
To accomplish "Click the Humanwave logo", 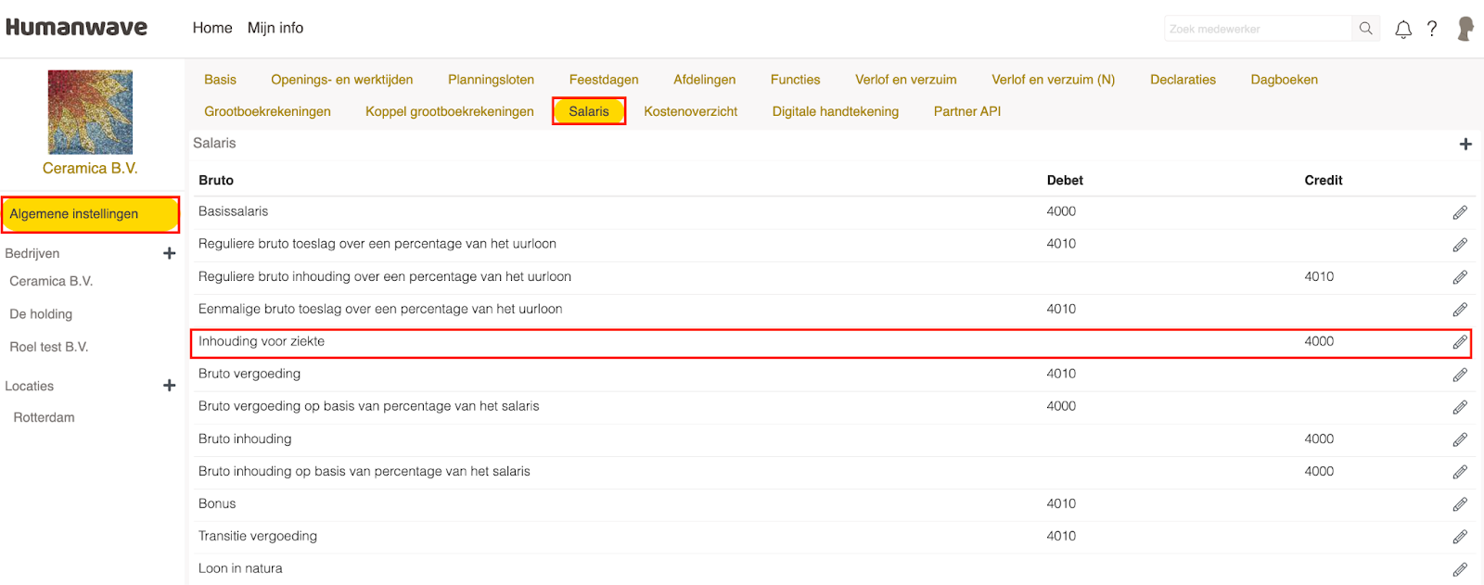I will 76,27.
